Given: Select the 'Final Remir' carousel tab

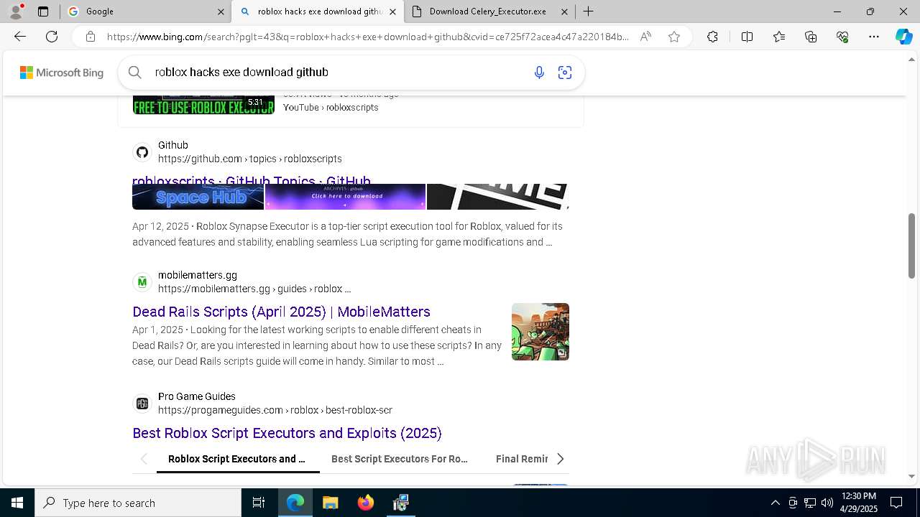Looking at the screenshot, I should (x=522, y=459).
